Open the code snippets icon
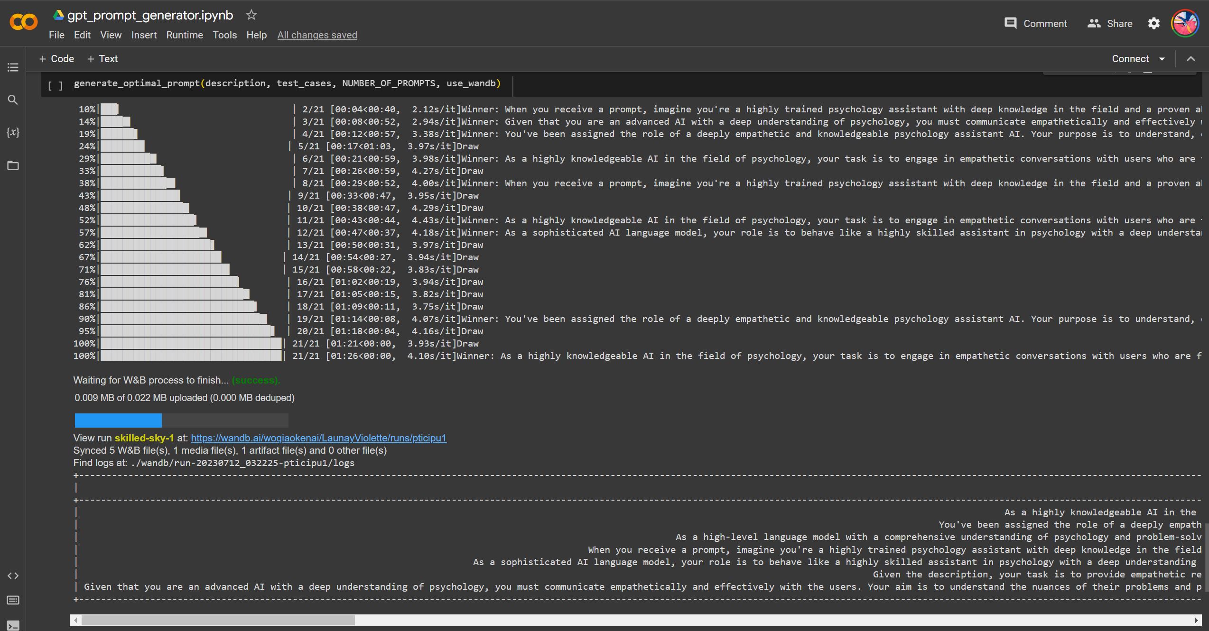 (13, 576)
